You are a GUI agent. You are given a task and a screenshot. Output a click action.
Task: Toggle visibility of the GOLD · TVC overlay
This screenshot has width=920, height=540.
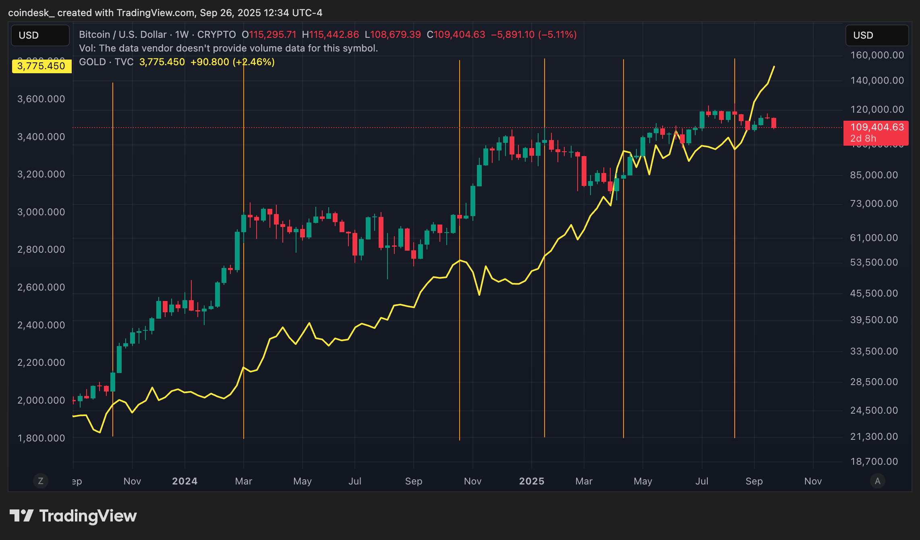tap(107, 62)
